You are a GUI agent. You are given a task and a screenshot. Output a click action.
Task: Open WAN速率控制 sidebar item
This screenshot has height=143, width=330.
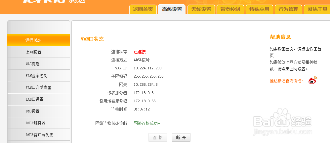click(39, 76)
